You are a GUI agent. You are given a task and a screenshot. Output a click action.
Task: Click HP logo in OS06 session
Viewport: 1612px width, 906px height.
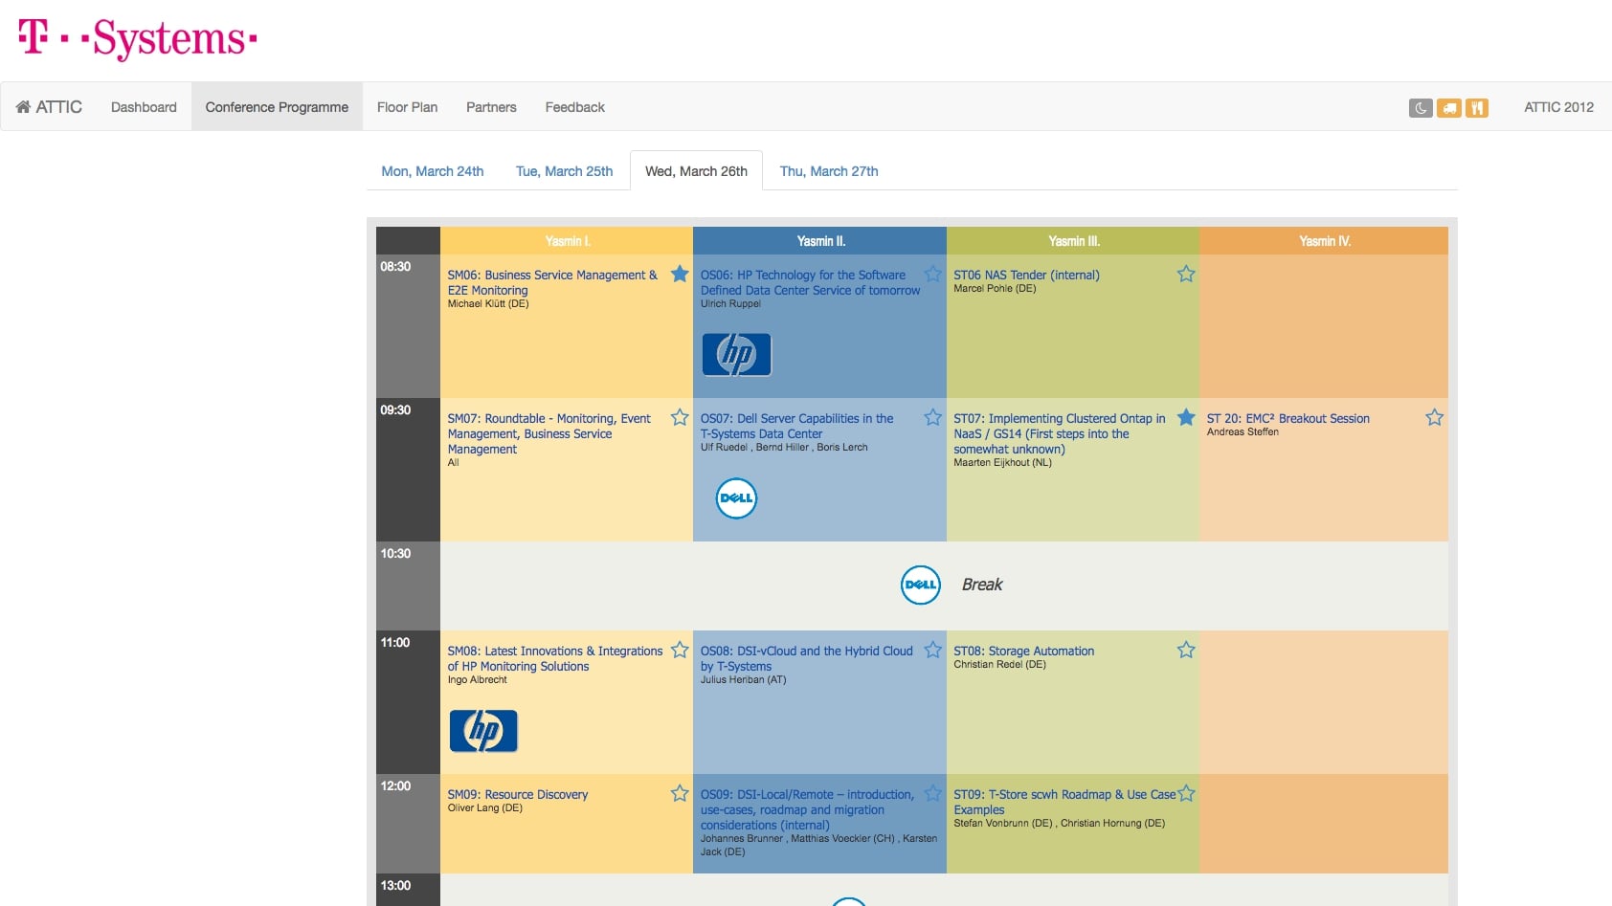[736, 355]
